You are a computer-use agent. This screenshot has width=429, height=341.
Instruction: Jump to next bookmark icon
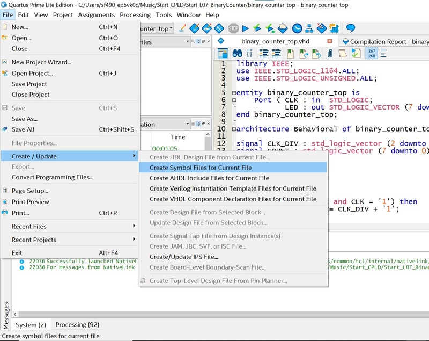click(304, 53)
